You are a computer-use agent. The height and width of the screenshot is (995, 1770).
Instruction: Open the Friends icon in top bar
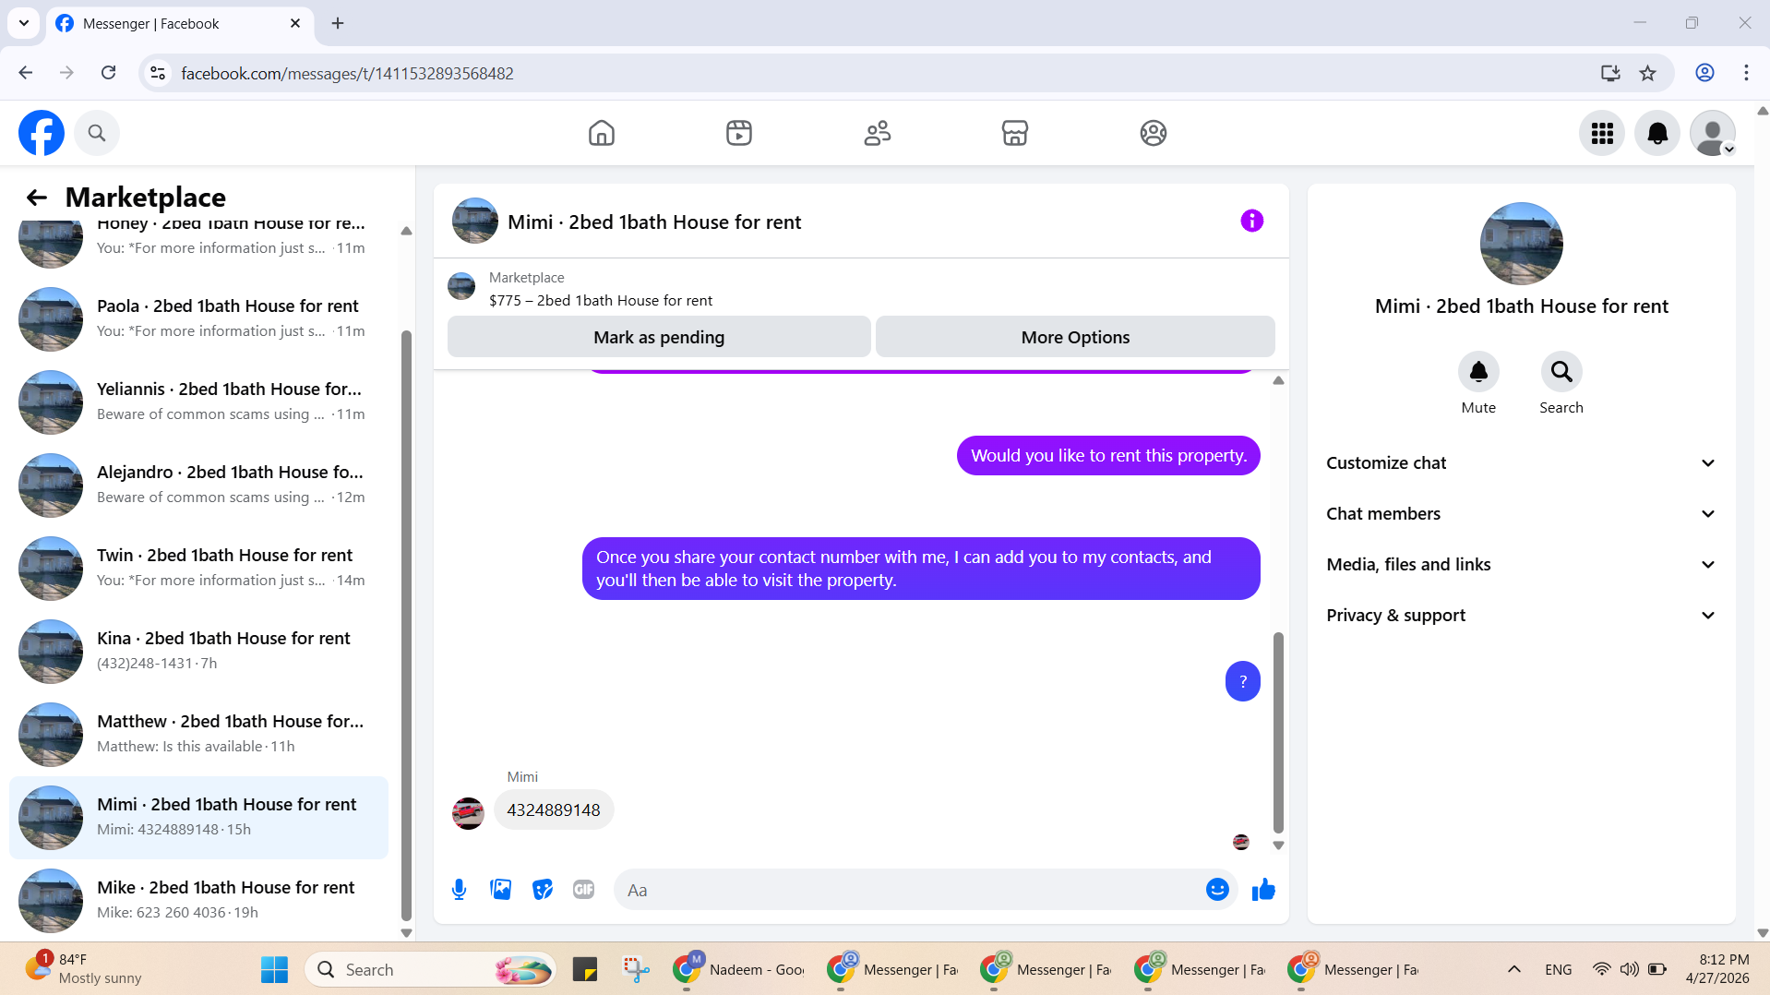point(878,133)
